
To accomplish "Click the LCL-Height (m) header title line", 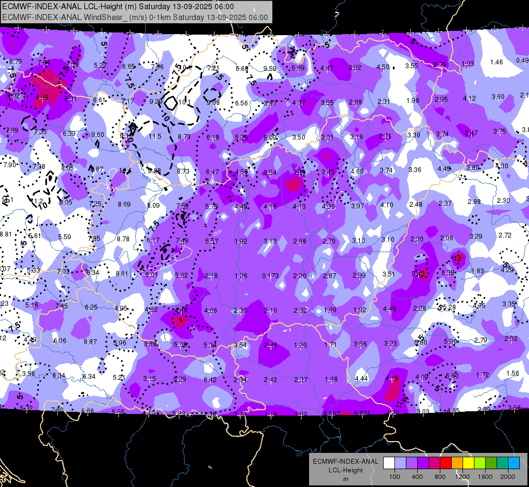I will click(x=118, y=6).
